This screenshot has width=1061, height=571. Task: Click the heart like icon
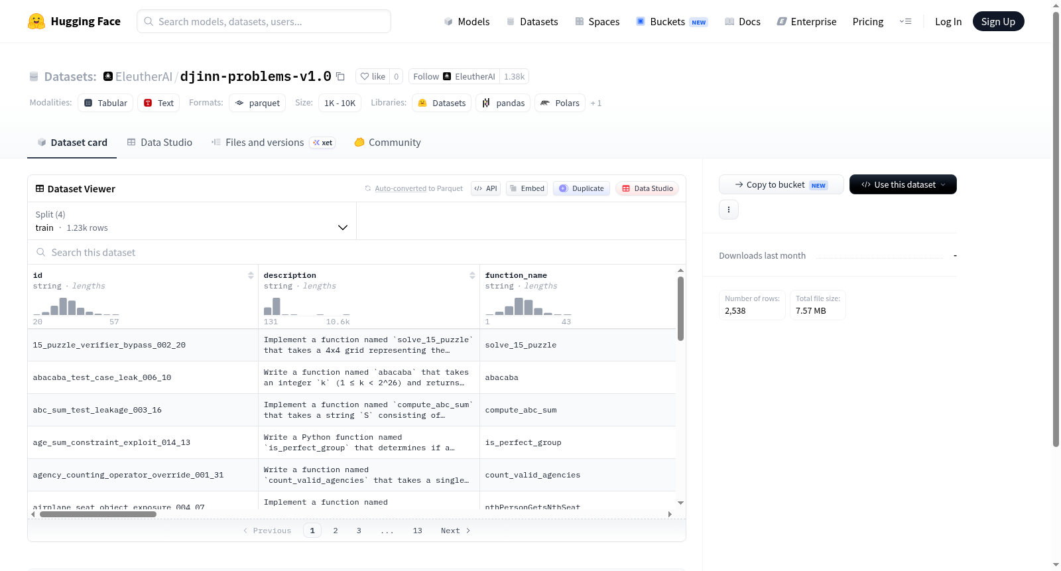(x=365, y=76)
